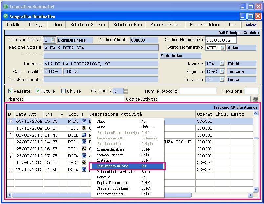Select Stampa Etichette from the context menu

coord(127,155)
